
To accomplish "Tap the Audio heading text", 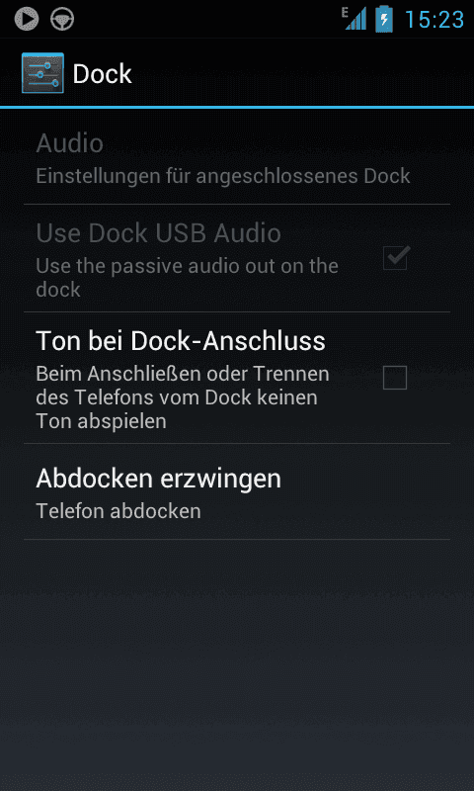I will tap(69, 143).
